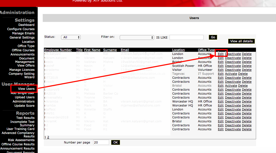Open View Users in the sidebar
The height and width of the screenshot is (153, 276).
[x=26, y=89]
